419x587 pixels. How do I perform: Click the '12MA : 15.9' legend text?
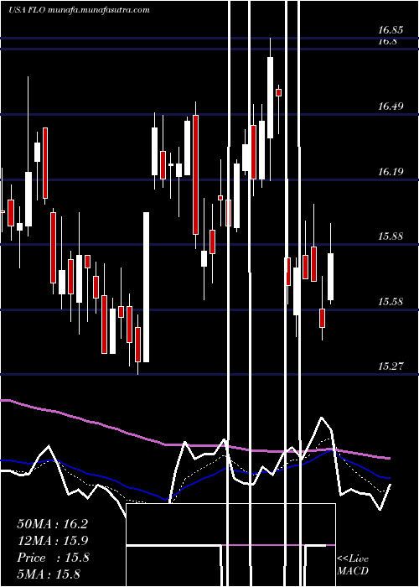52,541
